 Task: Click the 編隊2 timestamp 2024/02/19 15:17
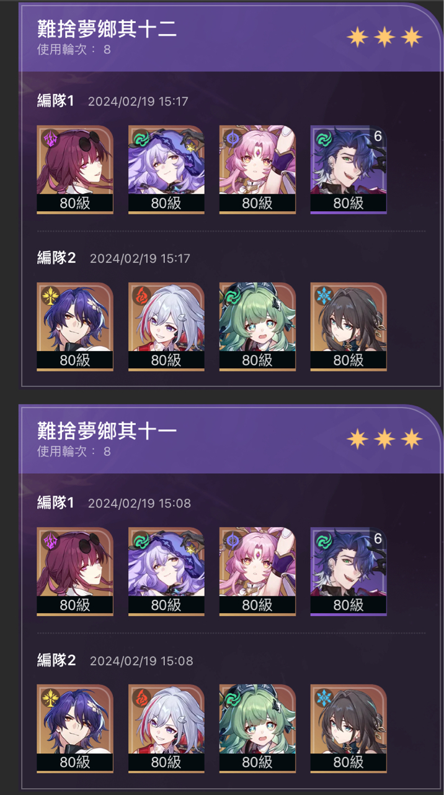tap(140, 258)
